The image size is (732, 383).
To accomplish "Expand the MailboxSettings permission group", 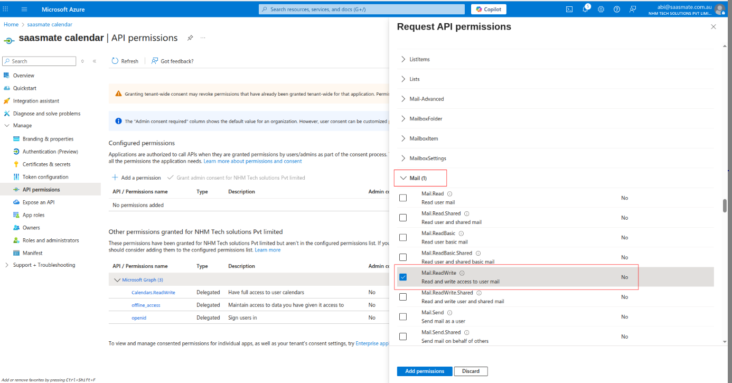I will pos(404,158).
